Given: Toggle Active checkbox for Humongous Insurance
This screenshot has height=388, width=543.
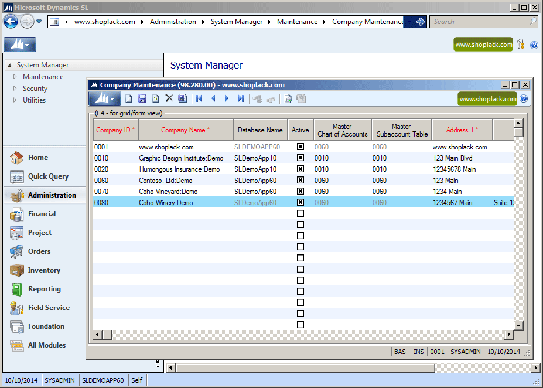Looking at the screenshot, I should click(x=300, y=169).
